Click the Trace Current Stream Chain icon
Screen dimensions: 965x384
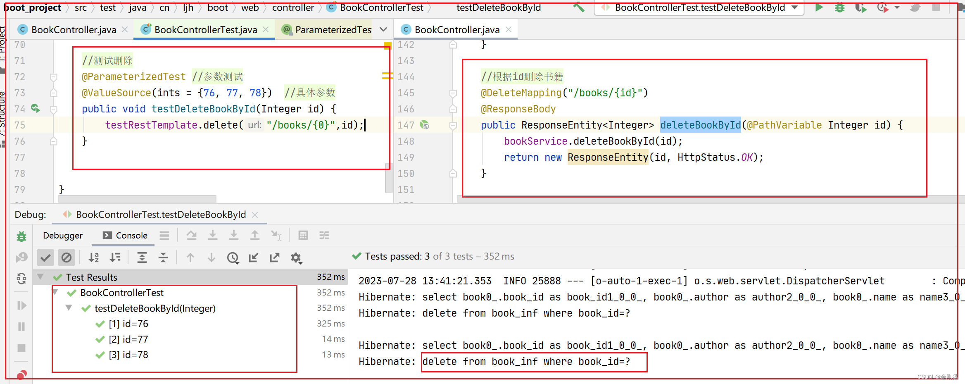pyautogui.click(x=324, y=236)
